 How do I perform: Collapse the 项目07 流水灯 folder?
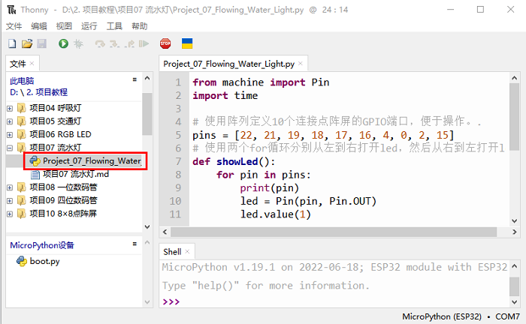point(10,148)
